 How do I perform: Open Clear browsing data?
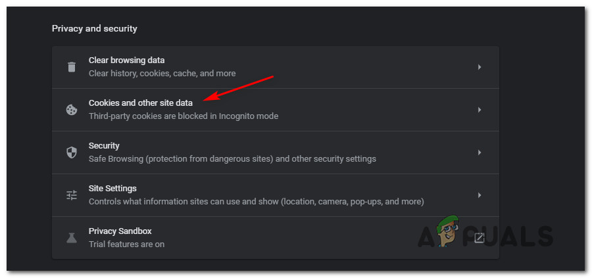(x=126, y=60)
